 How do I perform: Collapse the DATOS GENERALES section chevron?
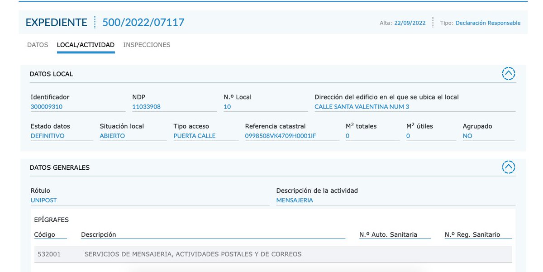(x=509, y=167)
